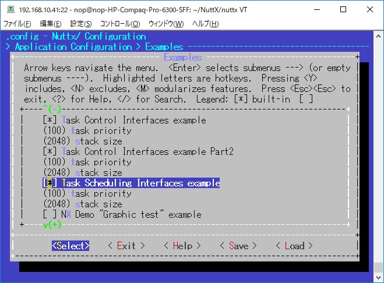
Task: Select task priority (100) under Task Control Interfaces example
Action: click(x=87, y=131)
